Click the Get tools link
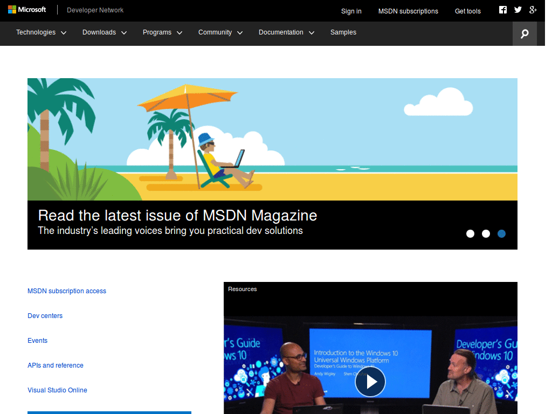 tap(467, 11)
